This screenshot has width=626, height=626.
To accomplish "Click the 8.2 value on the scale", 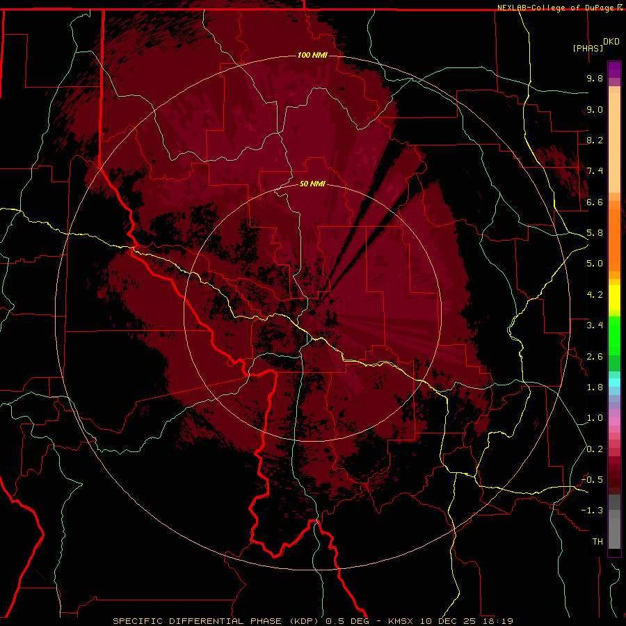I will click(595, 140).
